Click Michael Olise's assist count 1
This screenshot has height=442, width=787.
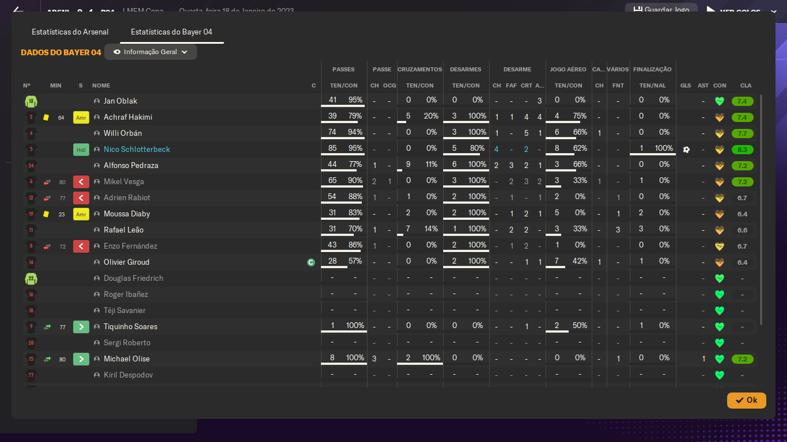click(x=703, y=359)
